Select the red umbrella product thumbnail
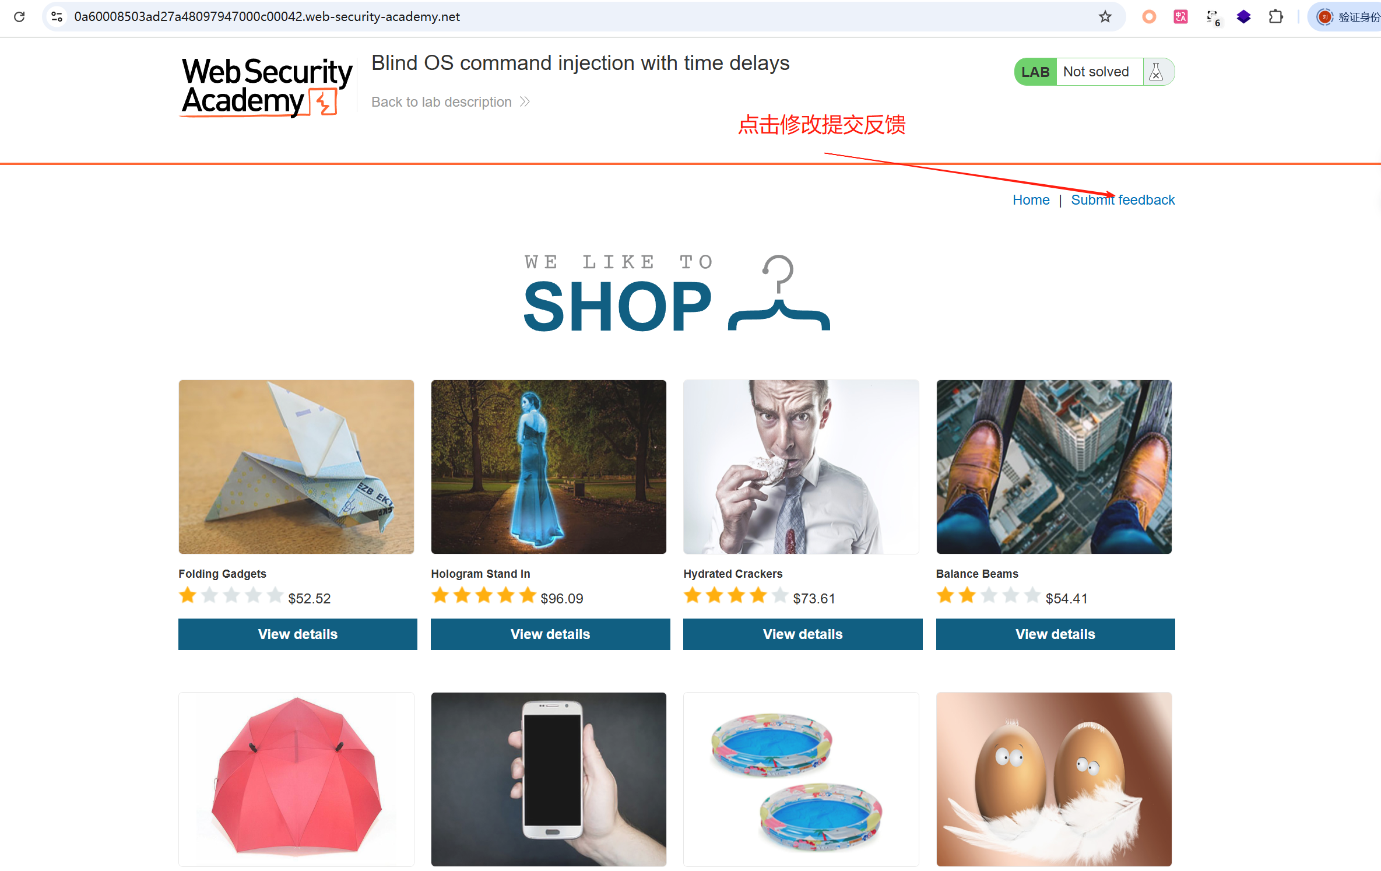The width and height of the screenshot is (1381, 871). click(x=296, y=779)
